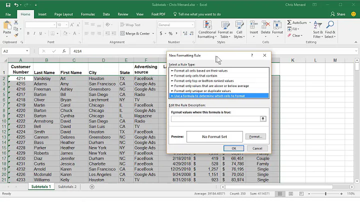Open Format as Table gallery
360x202 pixels.
tap(225, 30)
